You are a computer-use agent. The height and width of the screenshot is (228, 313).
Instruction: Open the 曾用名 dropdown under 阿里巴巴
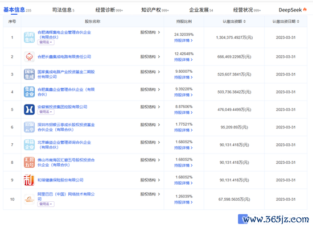46,204
